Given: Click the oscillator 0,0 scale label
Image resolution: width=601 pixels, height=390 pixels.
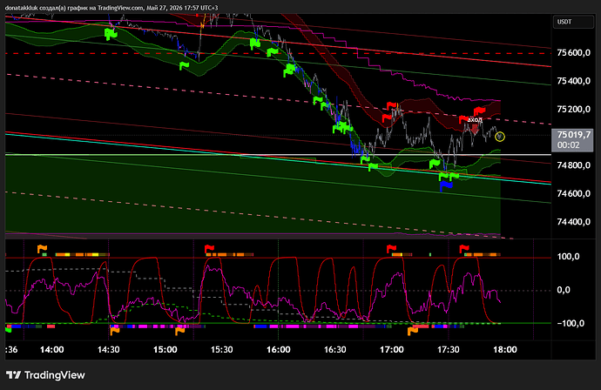Looking at the screenshot, I should click(564, 290).
